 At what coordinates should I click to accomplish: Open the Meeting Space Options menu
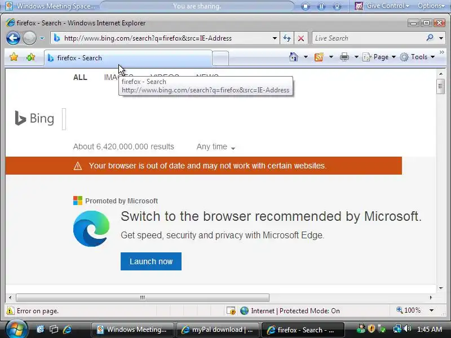tap(431, 6)
